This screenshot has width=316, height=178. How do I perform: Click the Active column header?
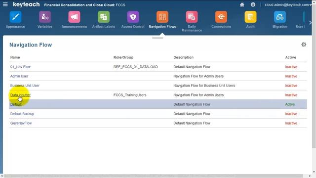291,57
